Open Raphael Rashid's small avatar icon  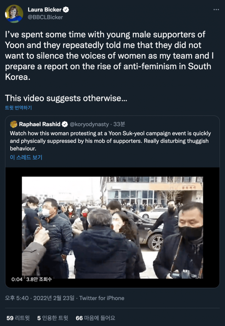click(x=14, y=124)
